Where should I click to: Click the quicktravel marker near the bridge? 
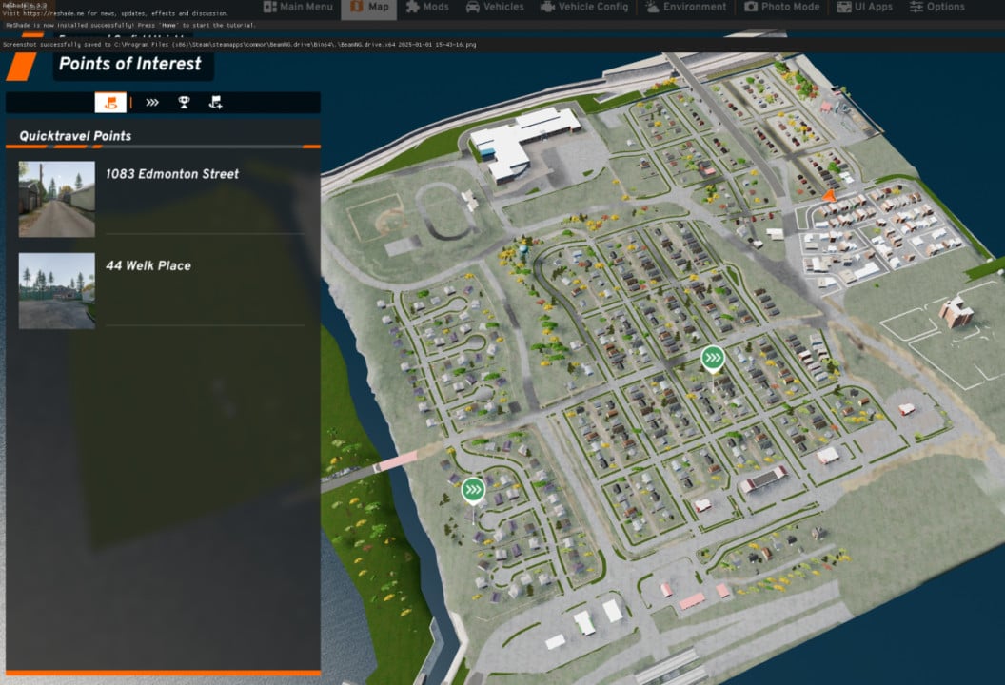[x=473, y=492]
